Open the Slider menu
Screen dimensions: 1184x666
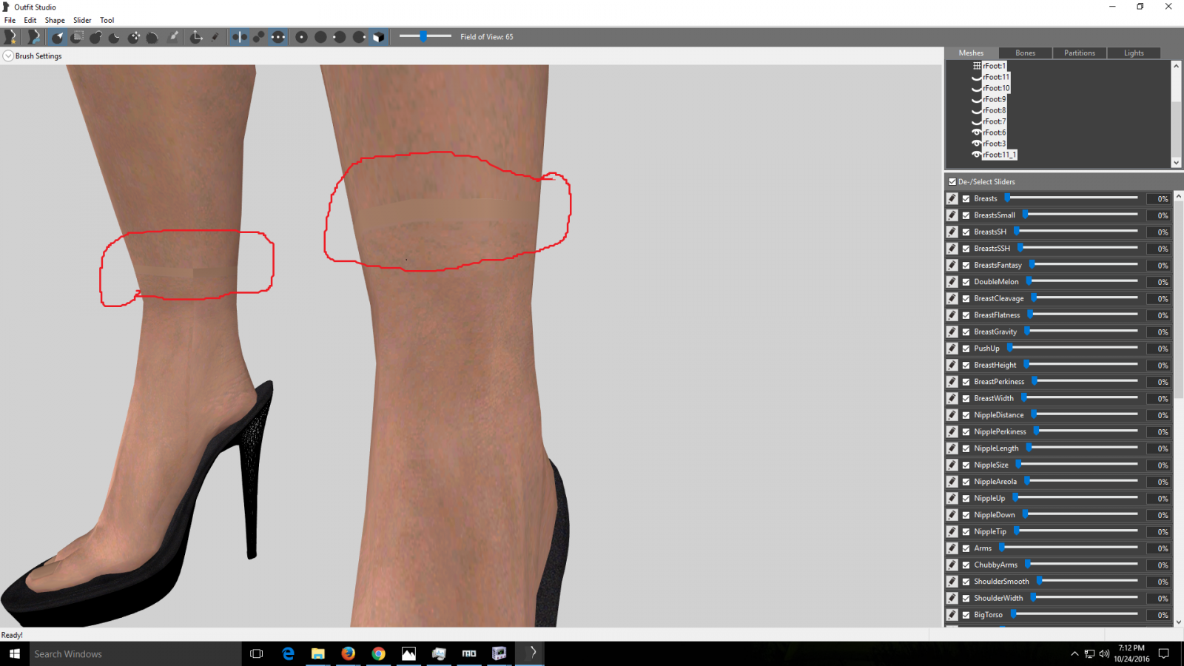point(81,20)
